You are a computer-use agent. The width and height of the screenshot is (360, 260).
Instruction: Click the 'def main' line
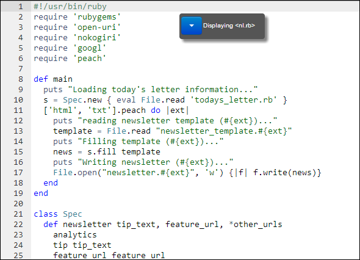(x=53, y=79)
